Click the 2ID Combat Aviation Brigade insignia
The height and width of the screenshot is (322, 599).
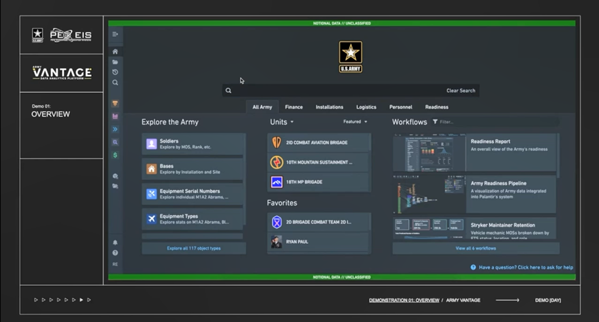[277, 142]
